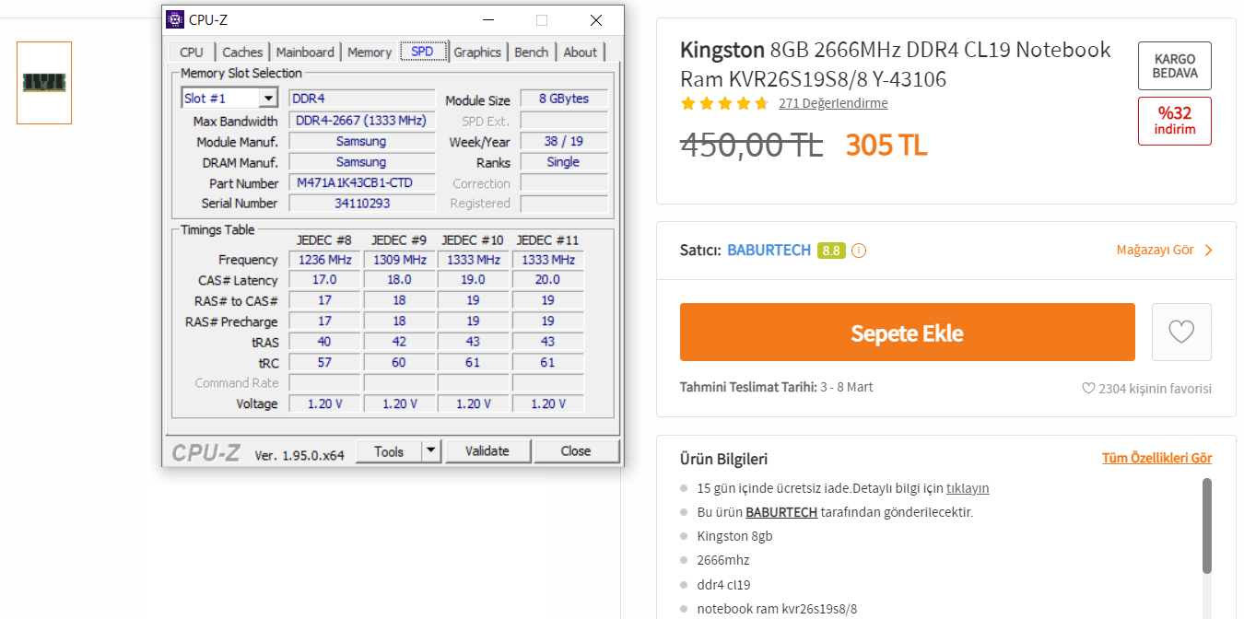Screen dimensions: 1244x619
Task: Click the Close button in CPU-Z
Action: (575, 450)
